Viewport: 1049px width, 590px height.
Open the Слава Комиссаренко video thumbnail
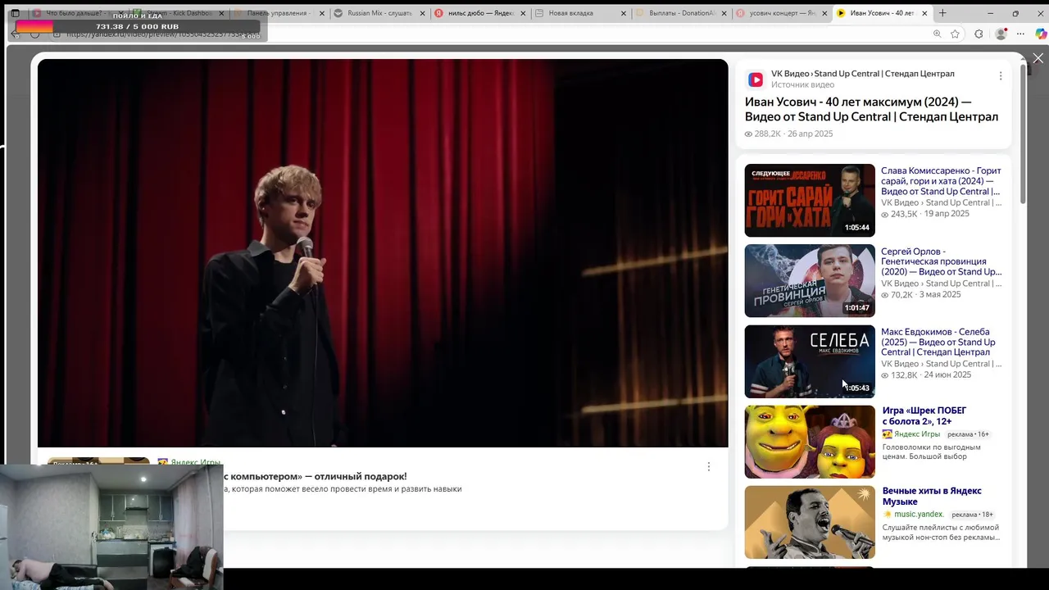(x=810, y=200)
